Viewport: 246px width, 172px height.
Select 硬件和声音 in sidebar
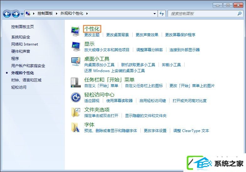(x=21, y=52)
